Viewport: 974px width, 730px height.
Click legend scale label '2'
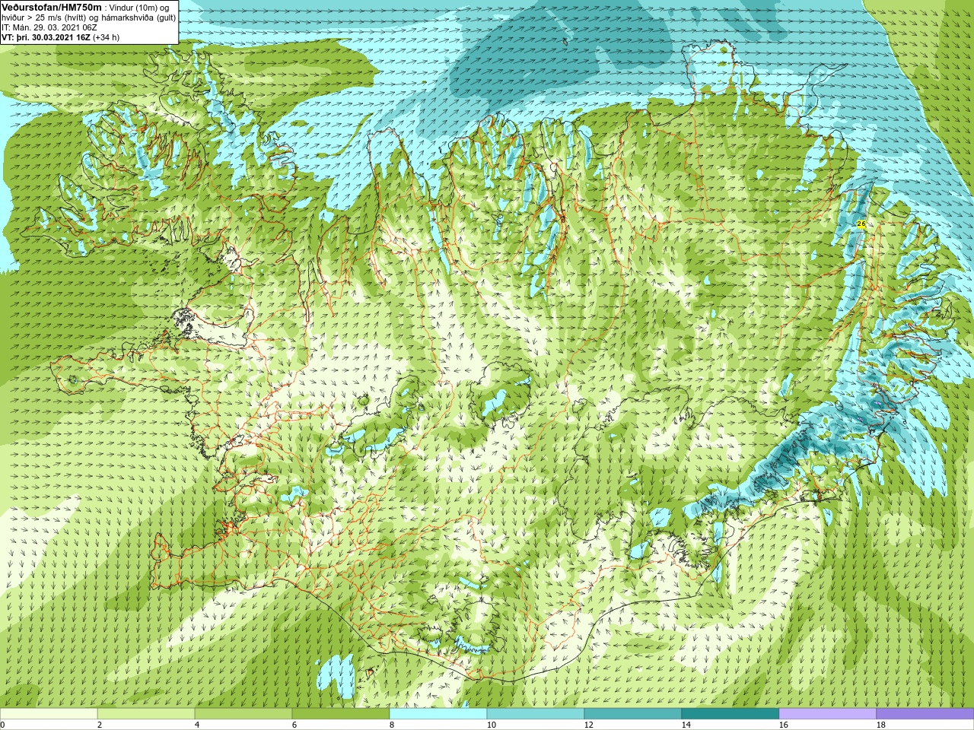click(x=100, y=725)
